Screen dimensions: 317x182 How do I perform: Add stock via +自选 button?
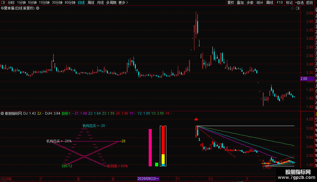tap(299, 3)
